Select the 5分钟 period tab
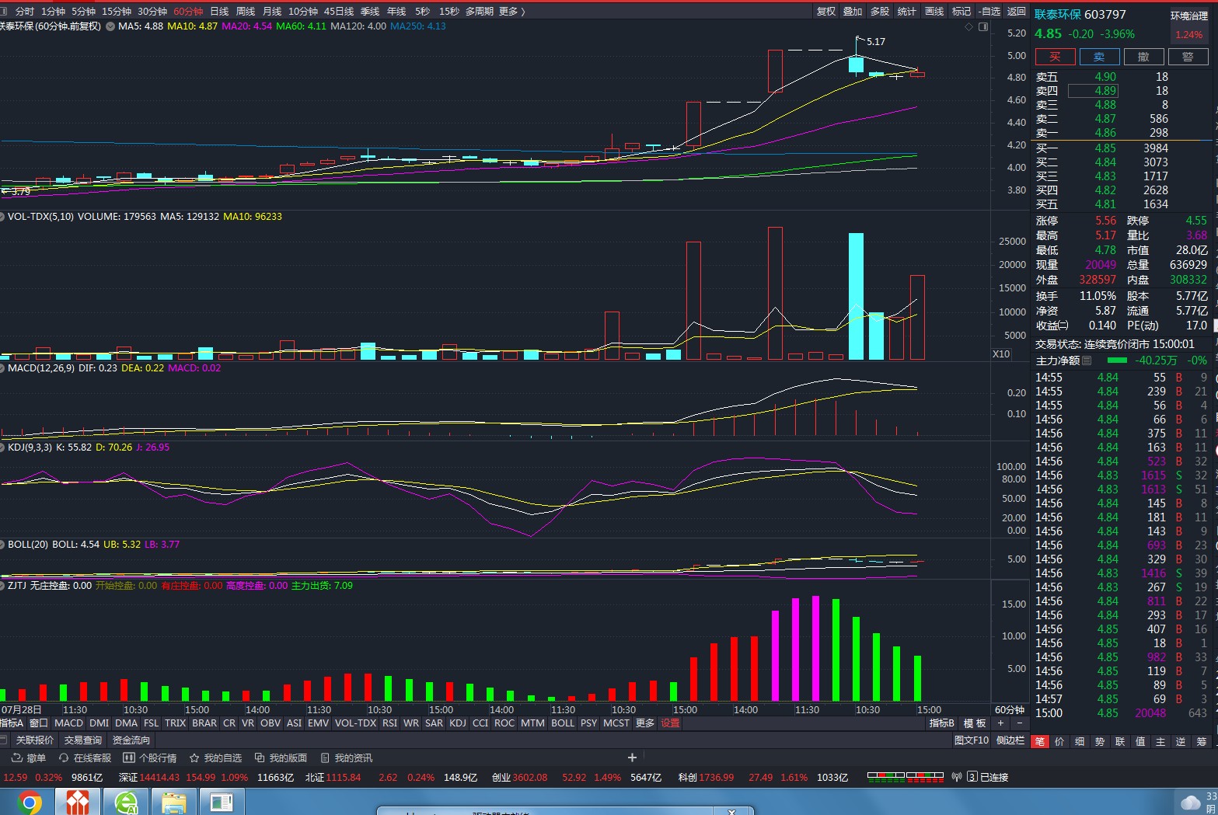 click(83, 12)
